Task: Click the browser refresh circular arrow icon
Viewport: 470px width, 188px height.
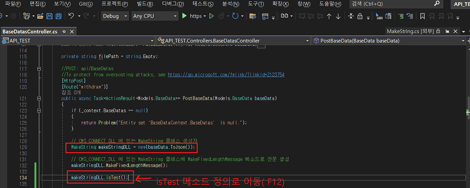Action: (236, 16)
